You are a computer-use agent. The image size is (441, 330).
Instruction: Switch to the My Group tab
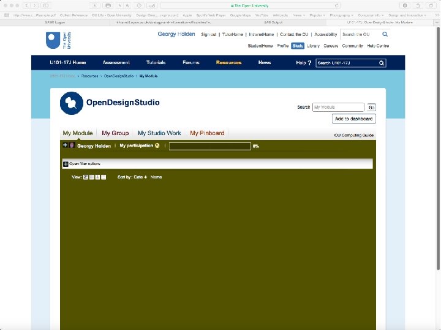point(115,133)
